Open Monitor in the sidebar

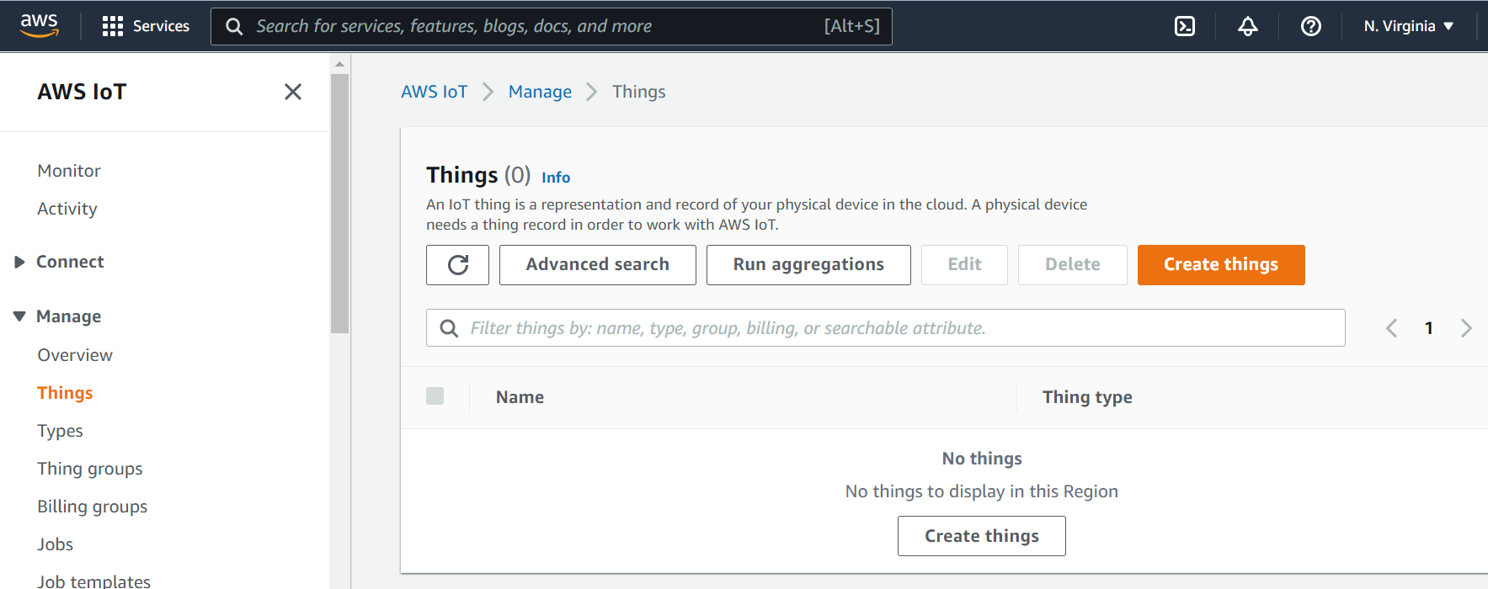[69, 171]
